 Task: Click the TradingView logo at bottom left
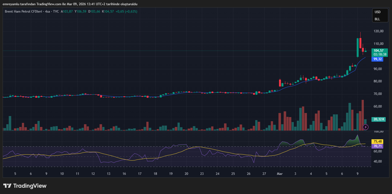coord(25,186)
